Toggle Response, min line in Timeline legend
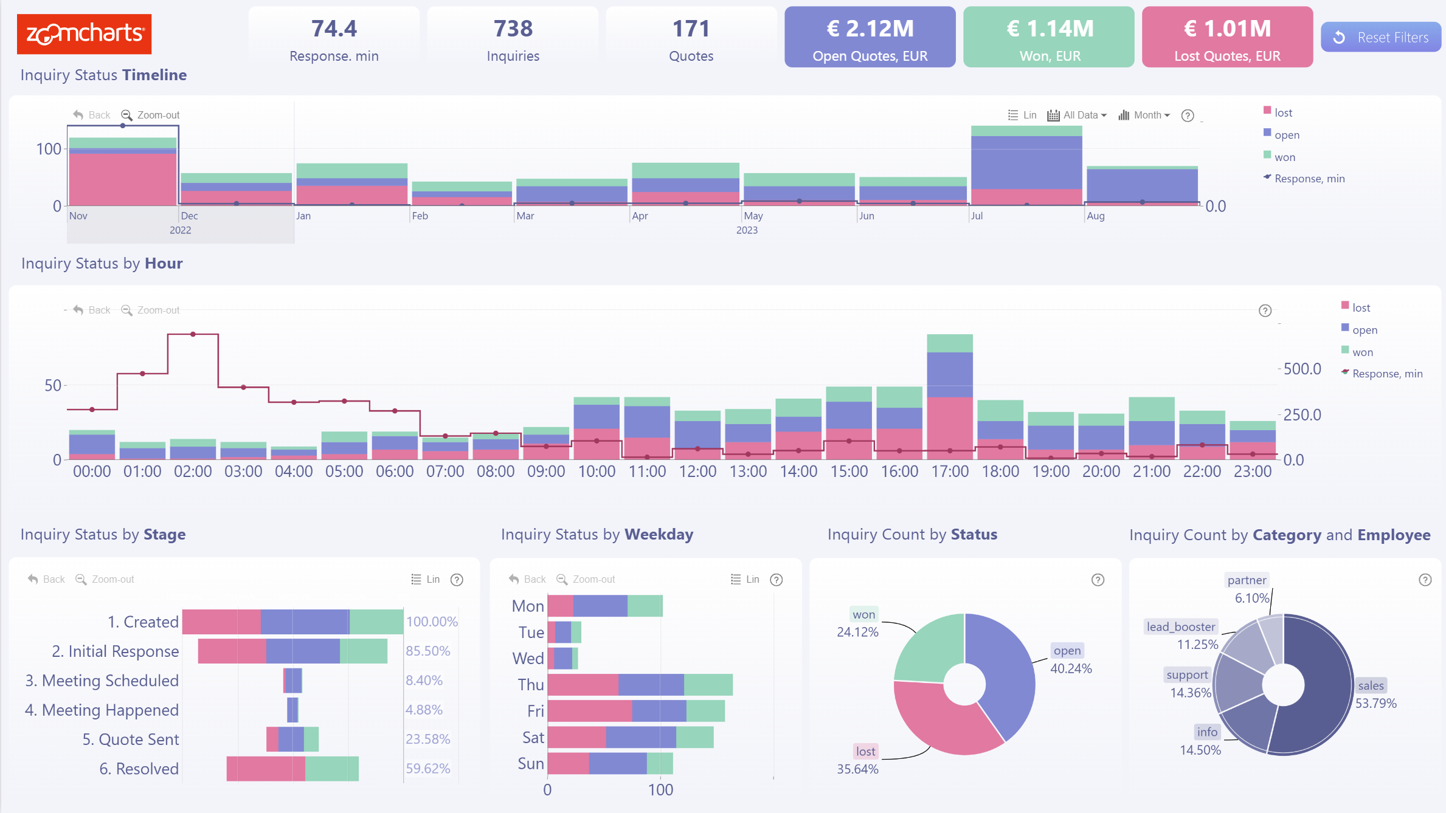The height and width of the screenshot is (813, 1446). pos(1309,179)
